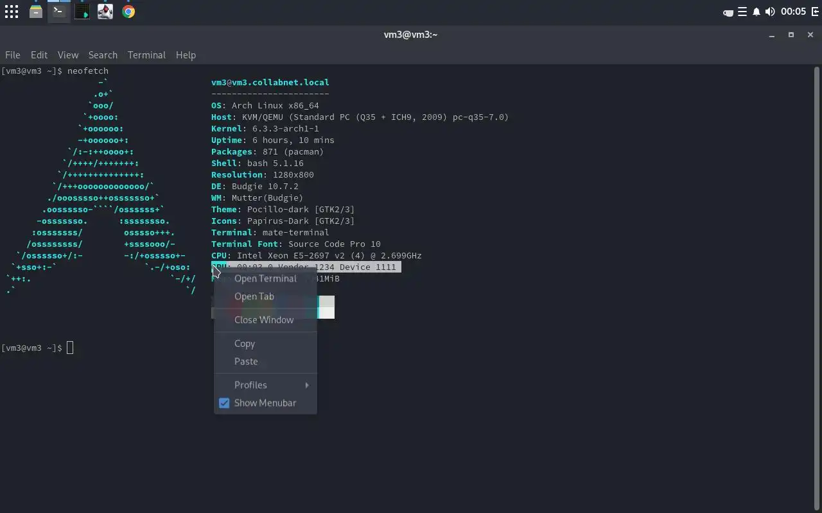Click the terminal icon in the panel
This screenshot has width=822, height=513.
coord(58,12)
